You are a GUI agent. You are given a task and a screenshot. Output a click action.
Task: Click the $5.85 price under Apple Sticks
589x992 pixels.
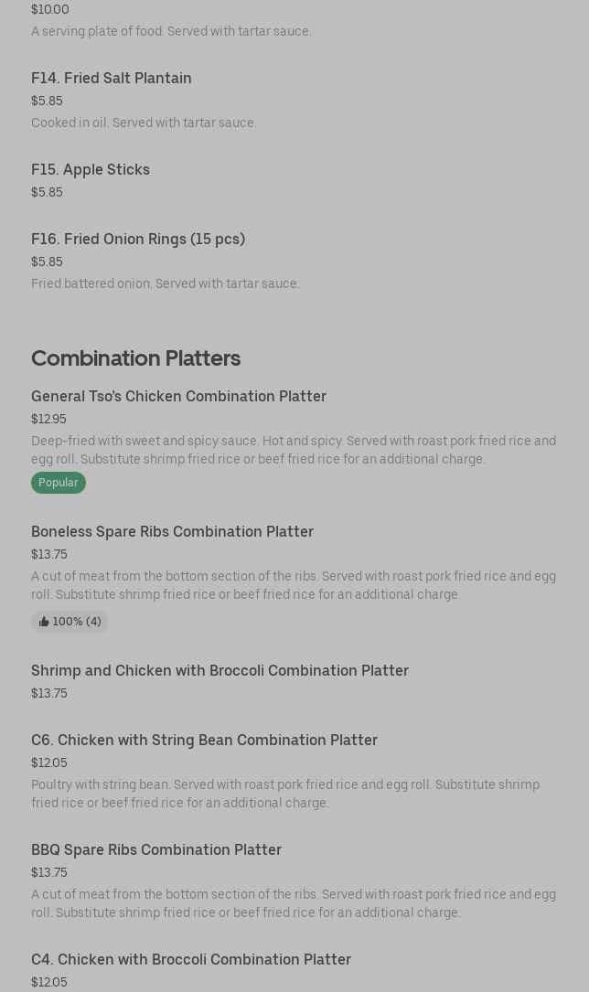47,192
